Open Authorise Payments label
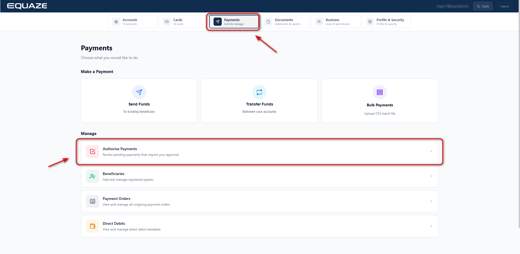520x254 pixels. coord(120,149)
